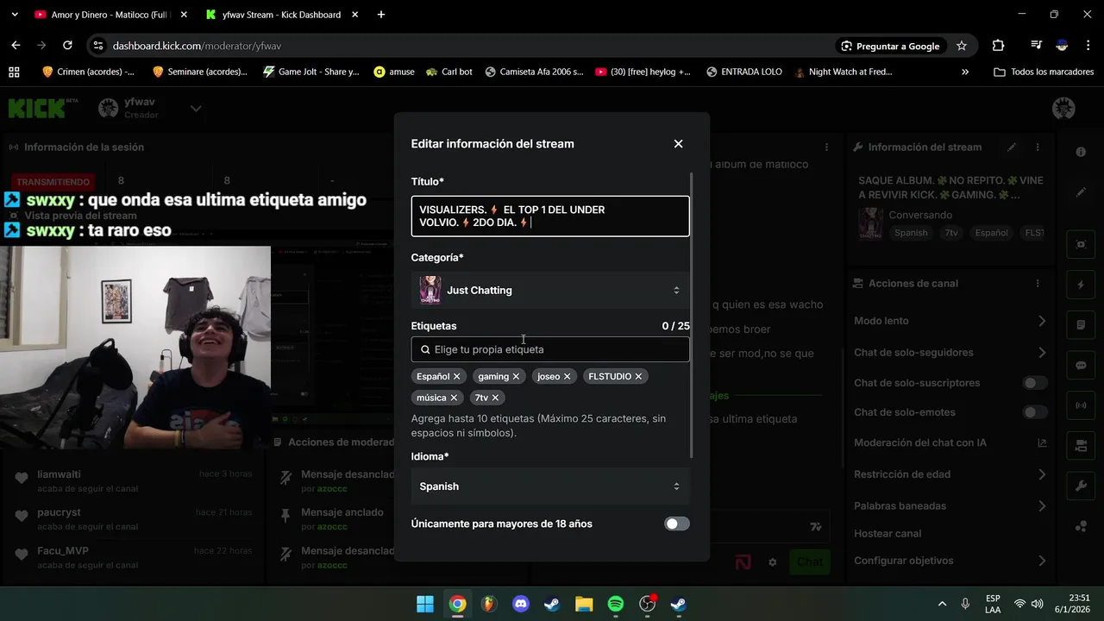This screenshot has width=1104, height=621.
Task: Remove the 7tv tag
Action: 495,398
